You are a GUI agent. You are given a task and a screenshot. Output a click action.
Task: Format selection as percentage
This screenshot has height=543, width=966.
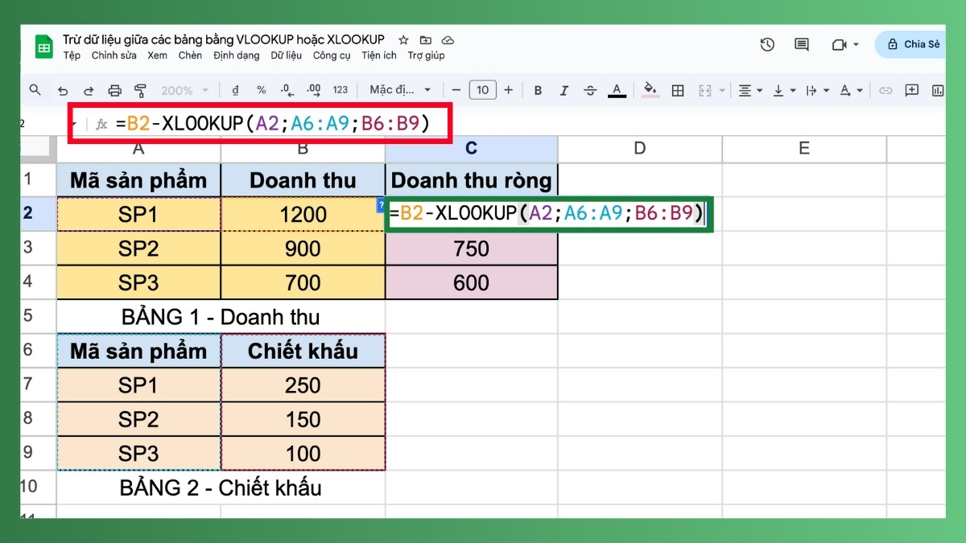tap(259, 90)
